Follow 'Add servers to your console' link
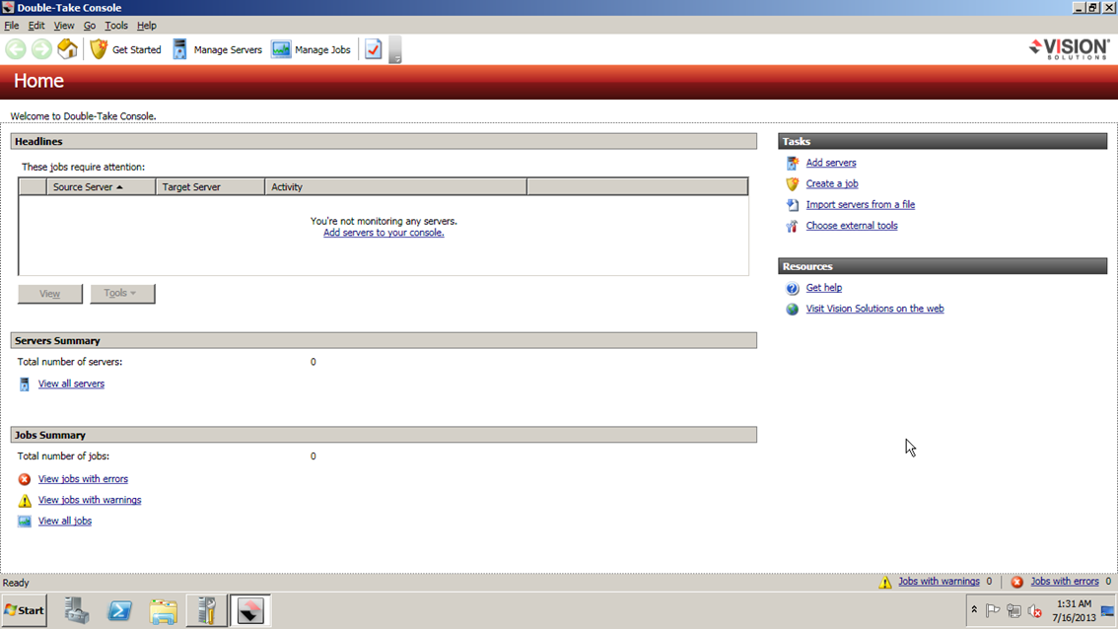 tap(384, 234)
